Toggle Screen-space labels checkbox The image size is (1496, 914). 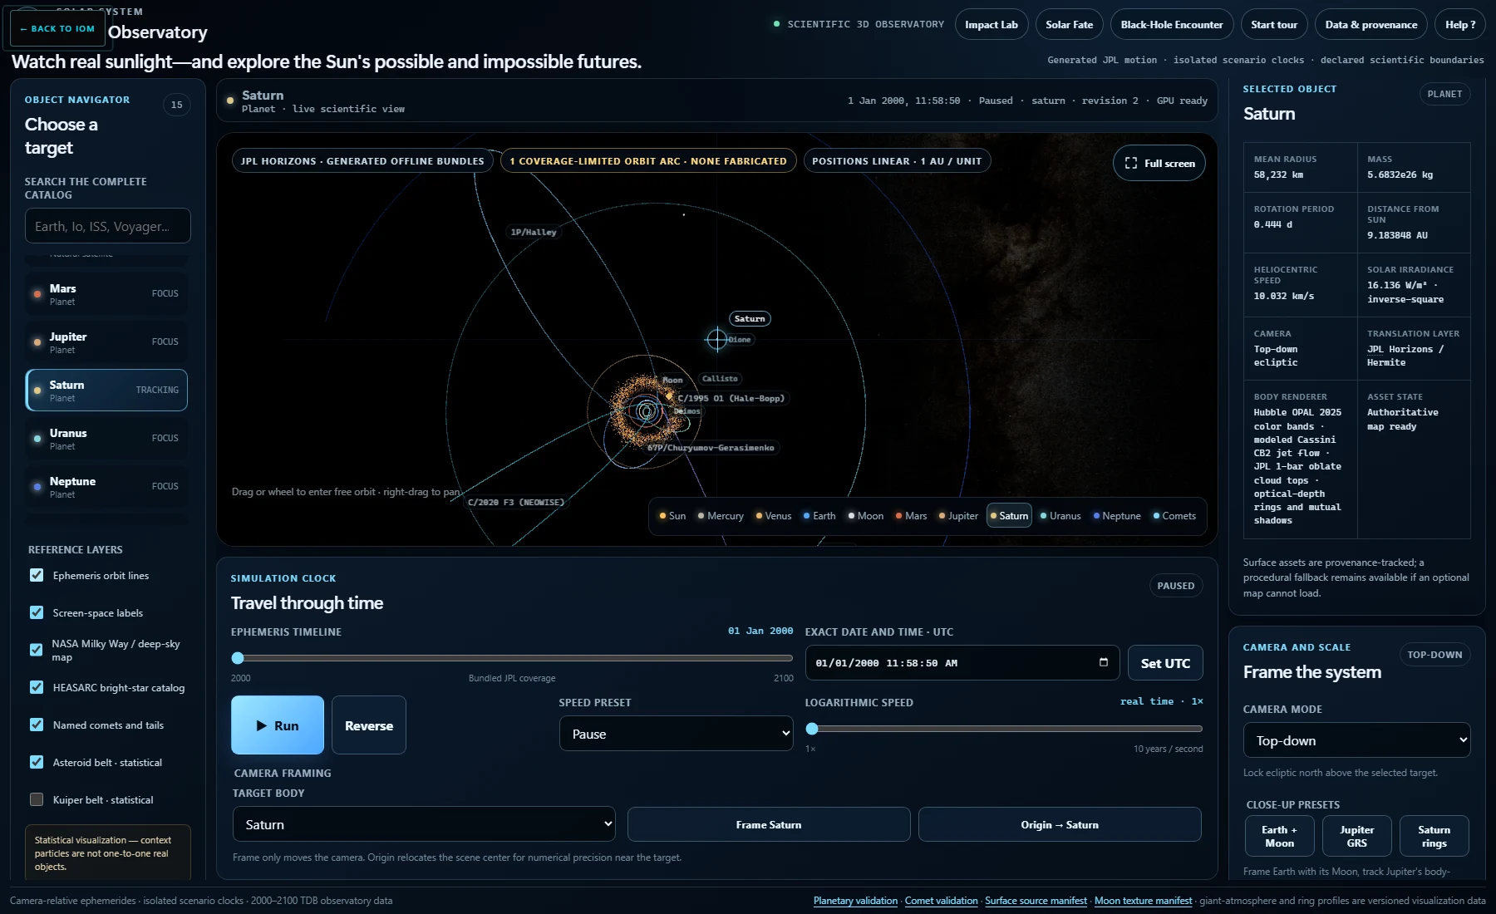point(37,612)
